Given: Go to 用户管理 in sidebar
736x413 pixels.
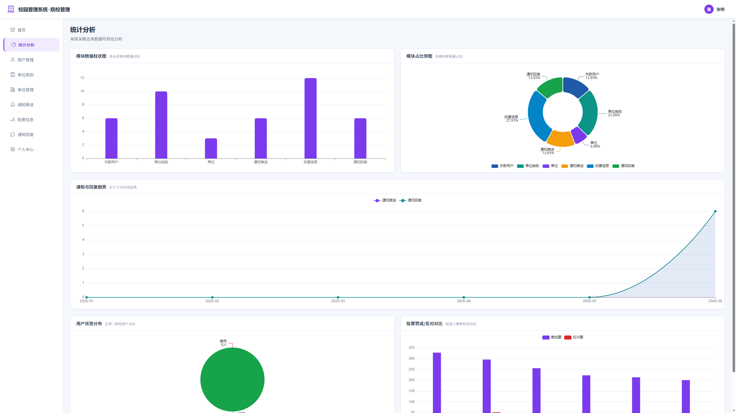Looking at the screenshot, I should click(x=32, y=60).
